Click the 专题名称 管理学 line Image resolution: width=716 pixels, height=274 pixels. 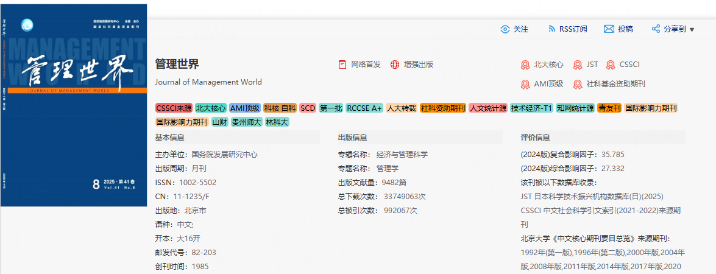pos(369,169)
